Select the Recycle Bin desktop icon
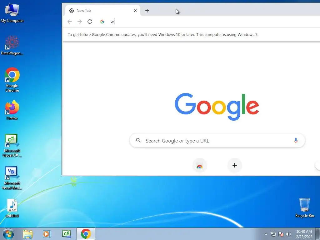Viewport: 320px width, 240px height. [x=304, y=207]
